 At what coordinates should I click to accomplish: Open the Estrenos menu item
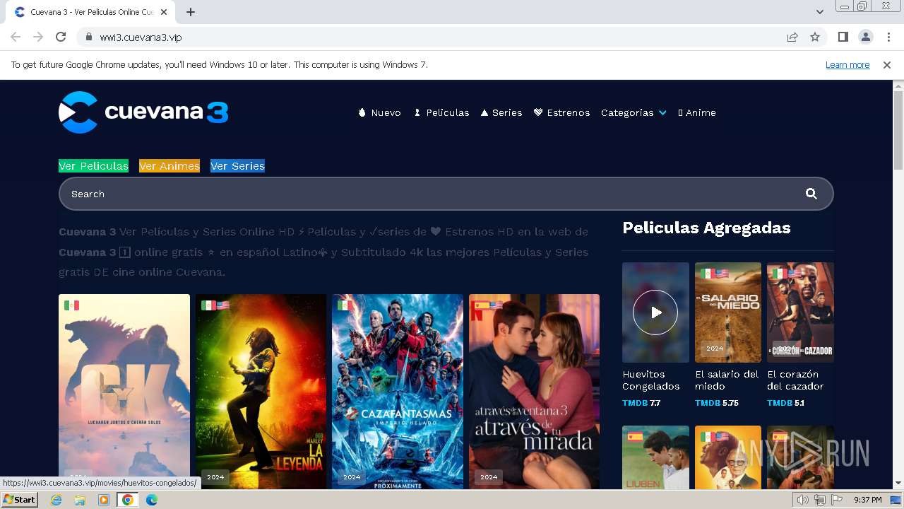tap(561, 112)
